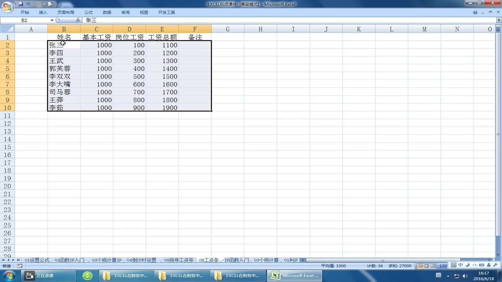
Task: Switch to sheet 02函数IF入门
Action: pos(69,260)
